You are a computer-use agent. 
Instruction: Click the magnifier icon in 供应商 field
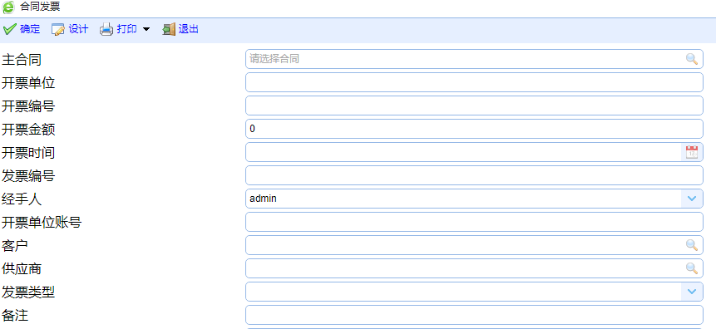(692, 268)
